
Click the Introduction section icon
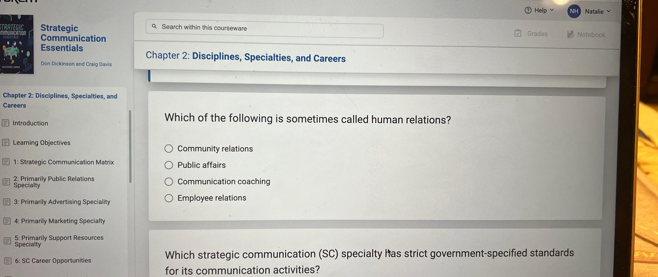(x=6, y=123)
